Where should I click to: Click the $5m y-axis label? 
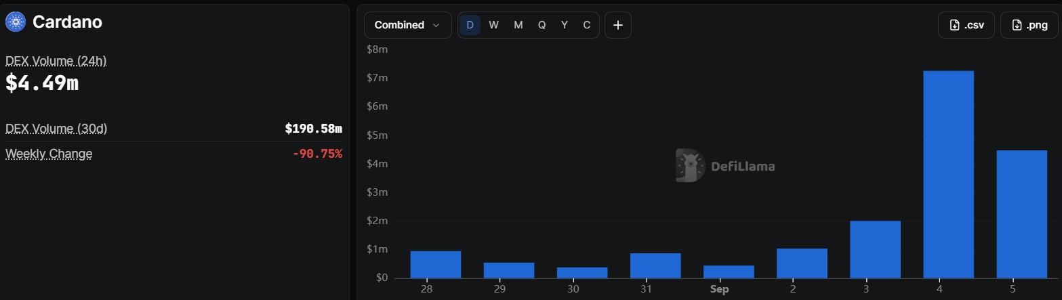coord(377,135)
